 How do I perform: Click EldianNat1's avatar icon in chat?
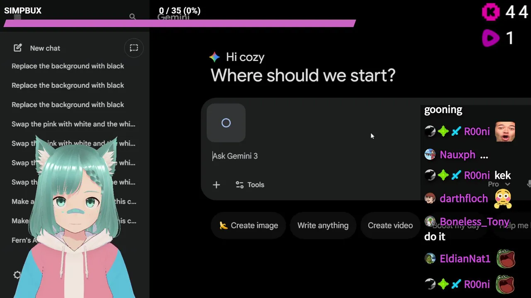click(430, 259)
